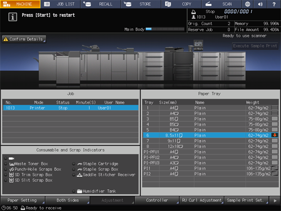Click the Humidifier Tank icon
Screen dimensions: 281x211
79,191
